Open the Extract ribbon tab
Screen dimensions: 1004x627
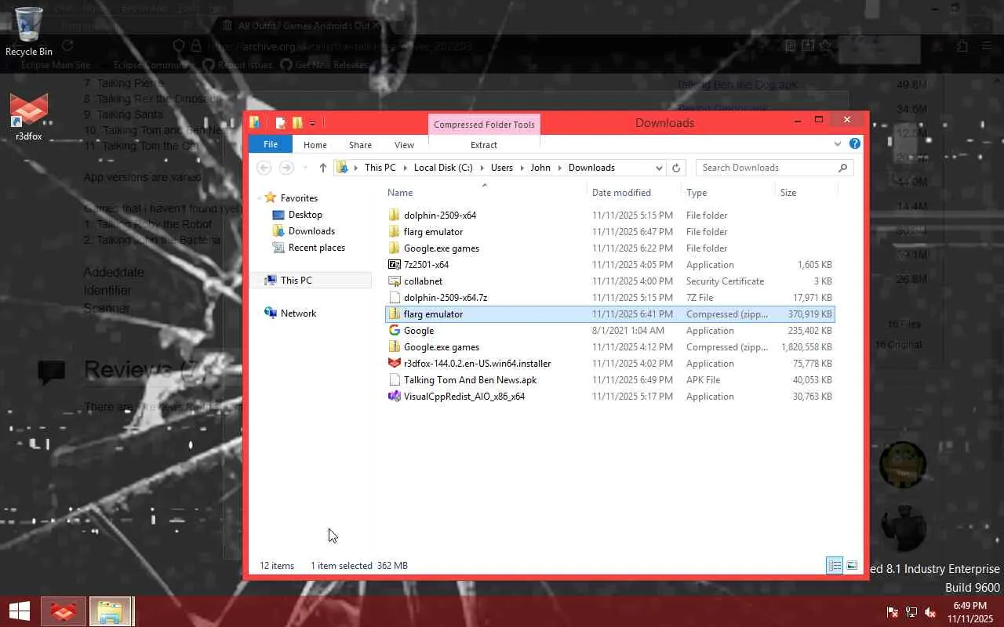pyautogui.click(x=484, y=145)
